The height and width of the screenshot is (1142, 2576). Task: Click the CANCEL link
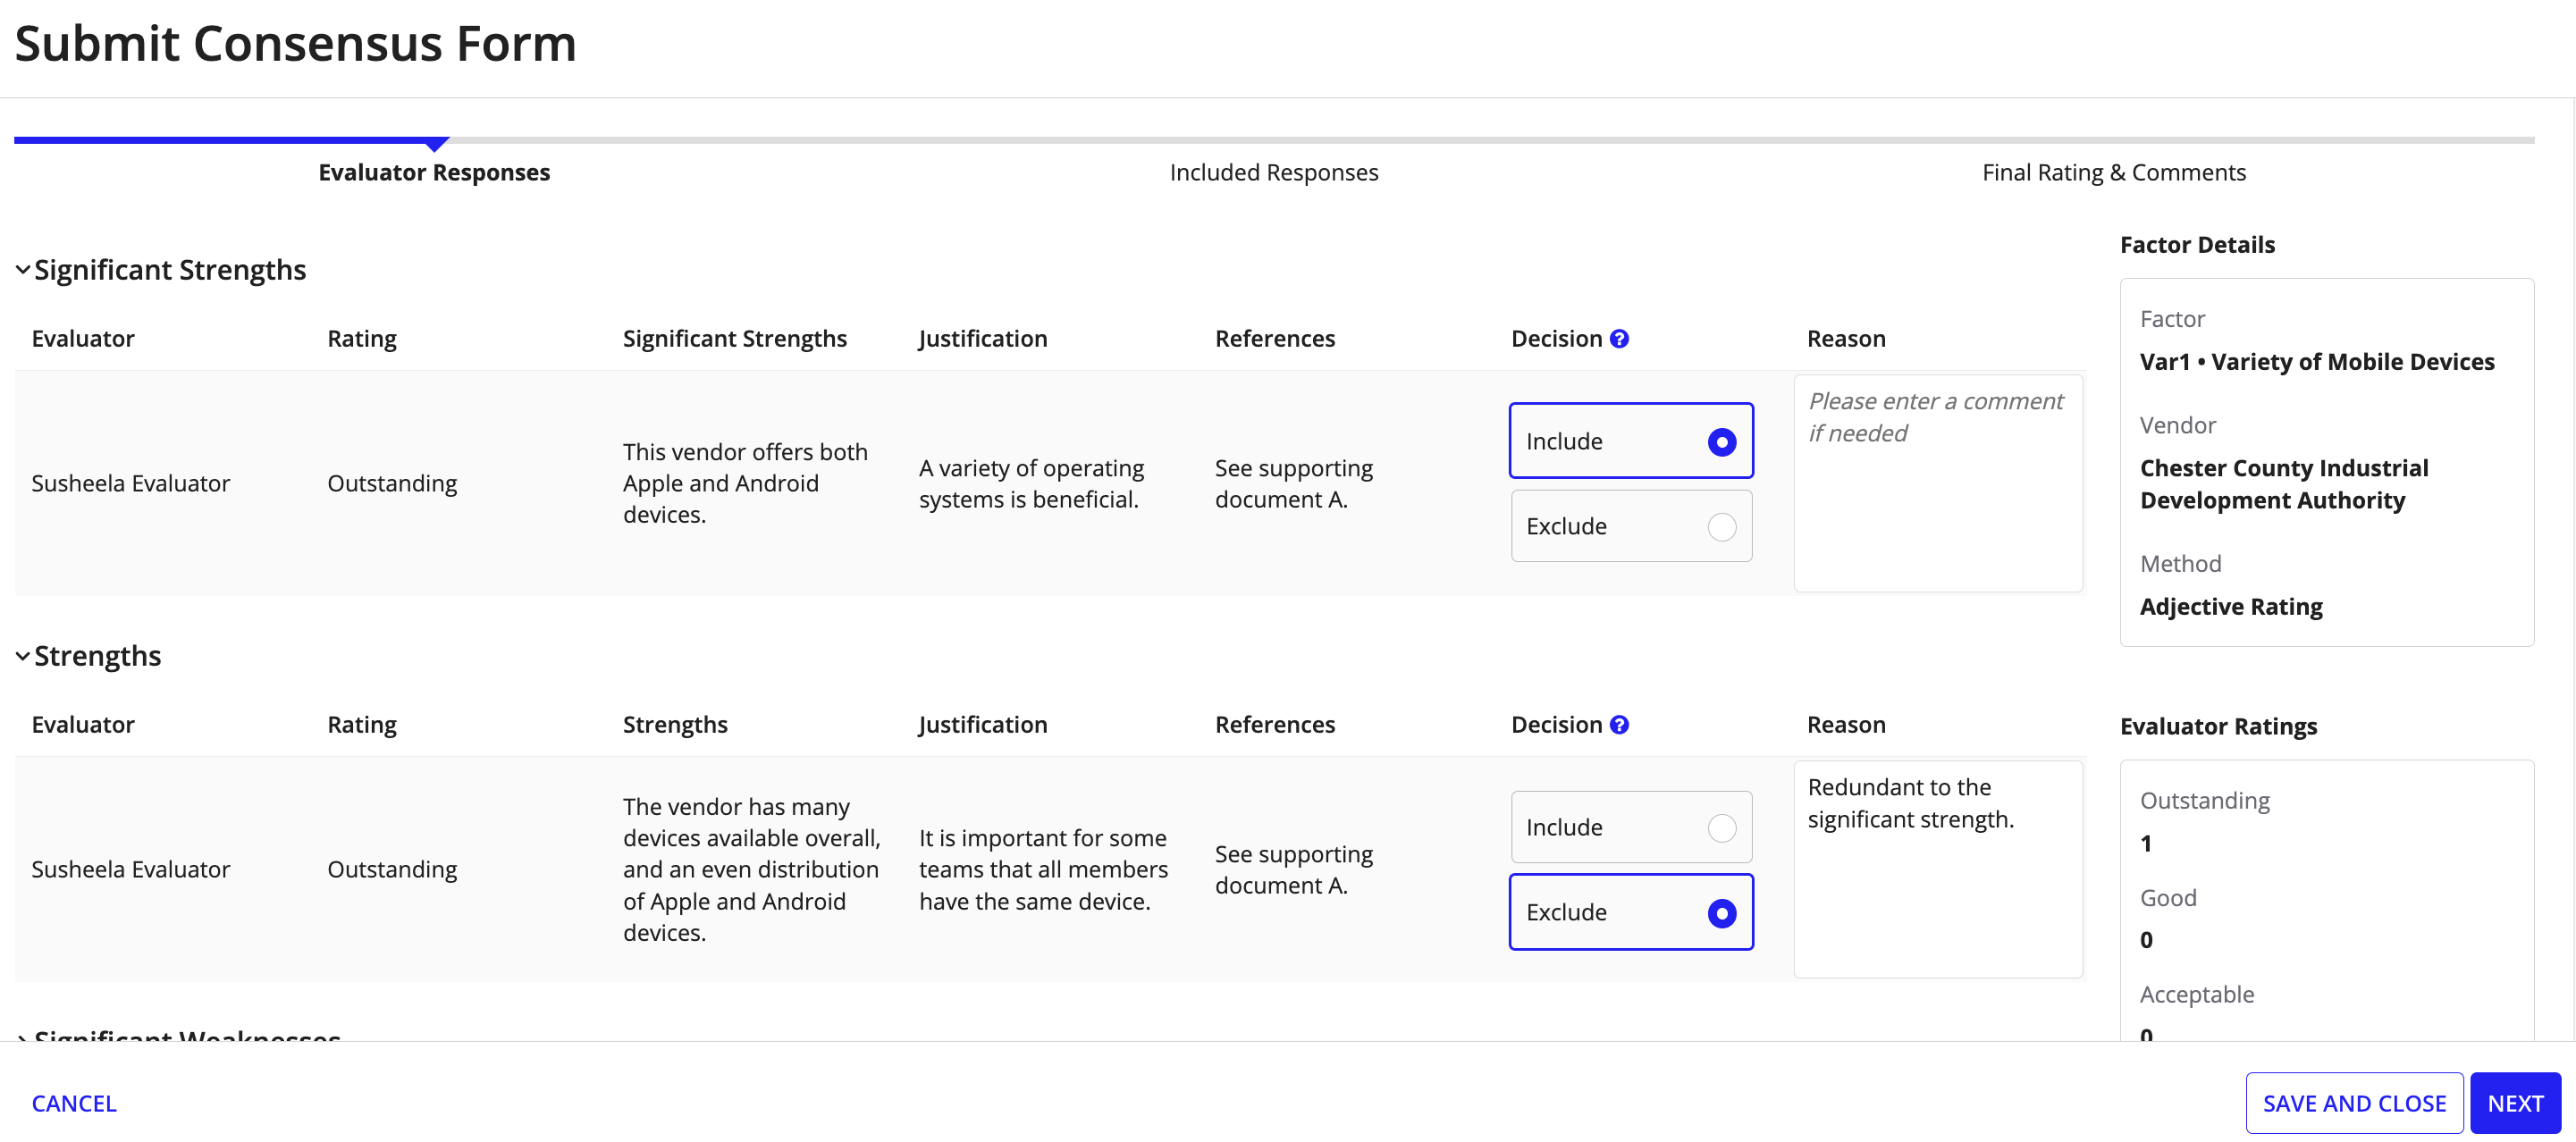tap(74, 1103)
